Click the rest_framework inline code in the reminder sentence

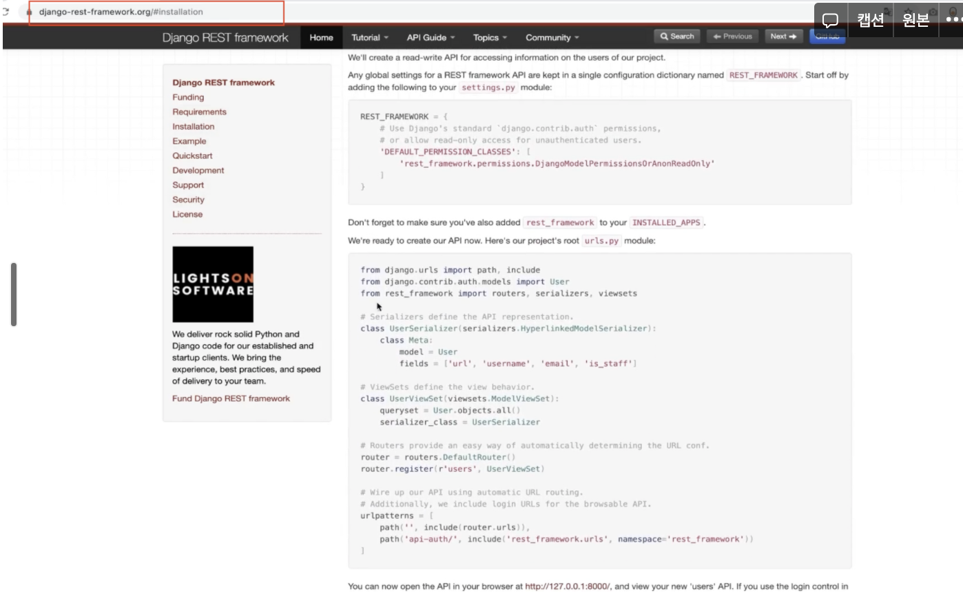click(559, 223)
